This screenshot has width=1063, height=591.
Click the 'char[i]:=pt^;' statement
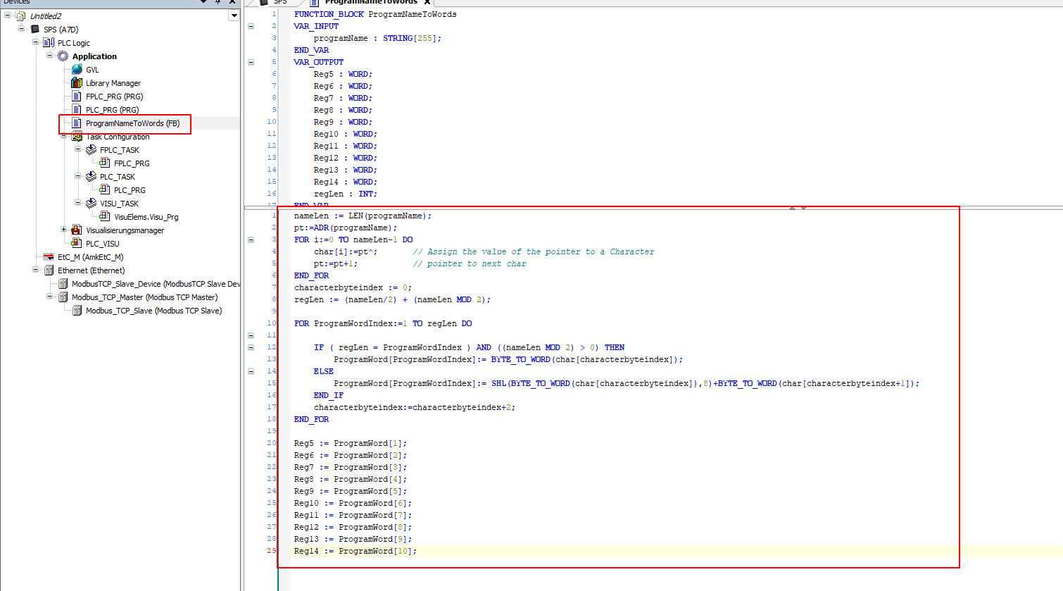click(x=345, y=251)
